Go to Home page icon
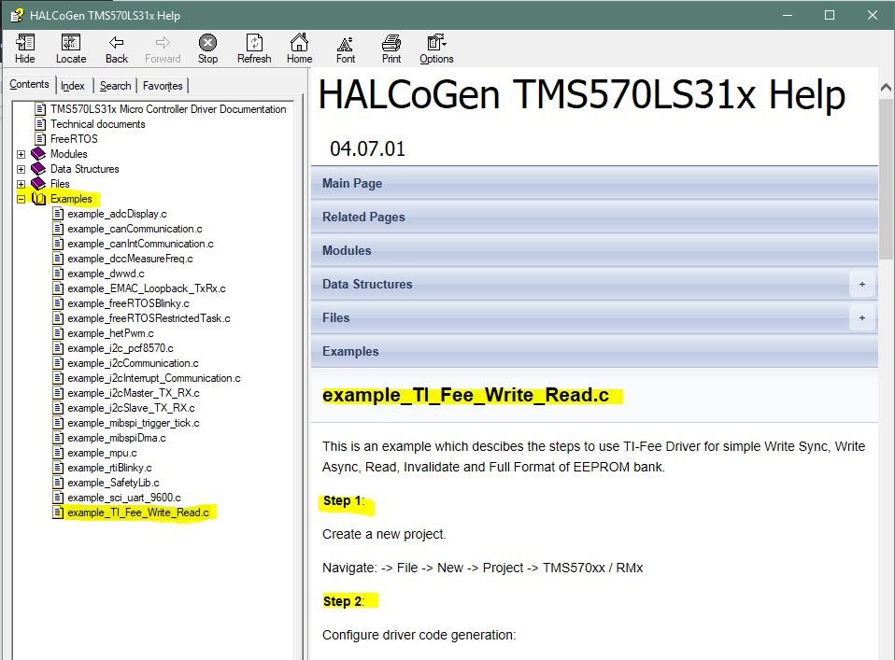This screenshot has height=660, width=895. pos(299,43)
